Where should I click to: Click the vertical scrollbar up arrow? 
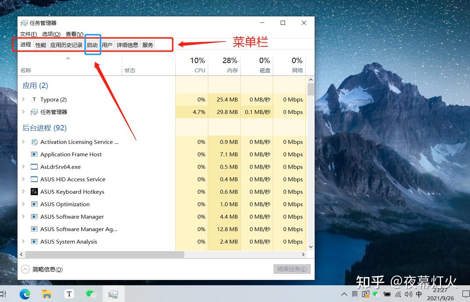[311, 80]
